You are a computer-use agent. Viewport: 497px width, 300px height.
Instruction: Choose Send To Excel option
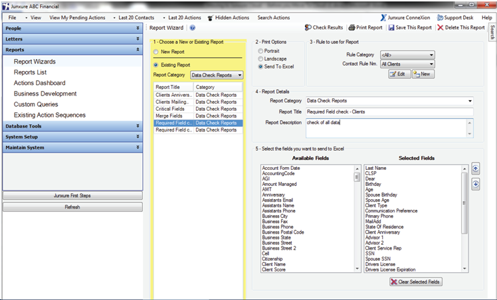click(x=260, y=66)
